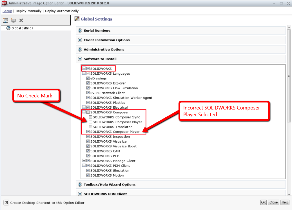
Task: Uncheck SOLIDWORKS Inspection
Action: point(88,136)
